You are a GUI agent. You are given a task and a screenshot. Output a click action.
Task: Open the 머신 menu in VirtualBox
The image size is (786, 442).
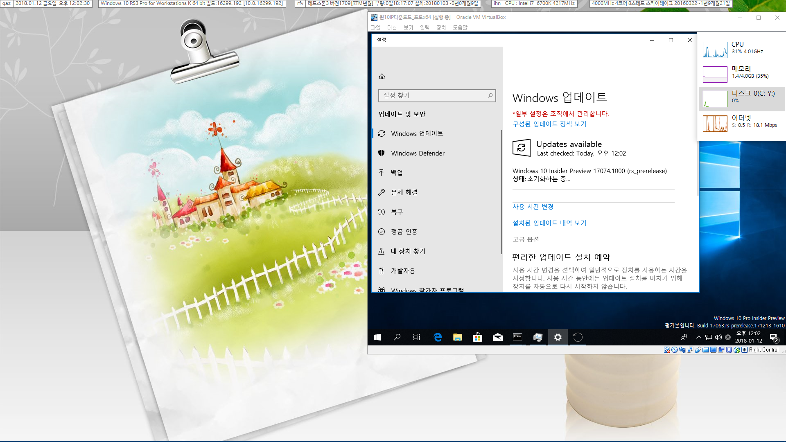[392, 27]
